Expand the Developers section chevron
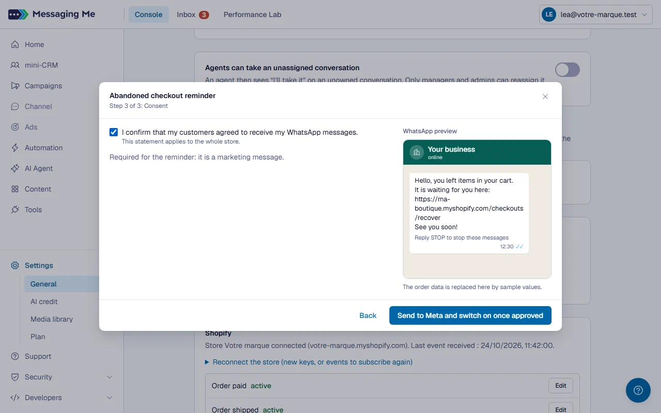 (109, 398)
